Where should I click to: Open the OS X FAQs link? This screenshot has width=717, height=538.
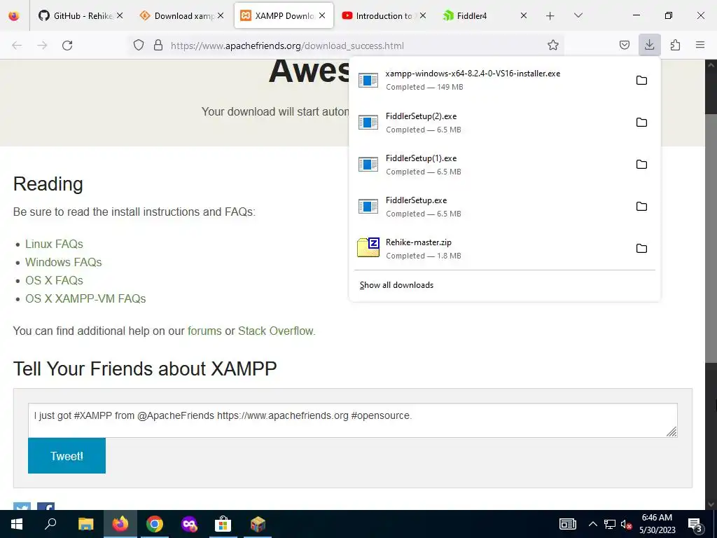(x=54, y=280)
